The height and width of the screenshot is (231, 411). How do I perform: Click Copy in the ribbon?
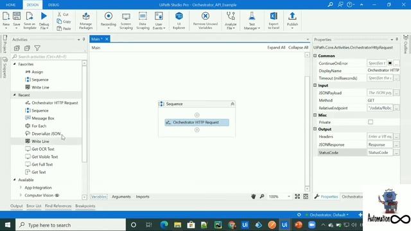pyautogui.click(x=64, y=21)
